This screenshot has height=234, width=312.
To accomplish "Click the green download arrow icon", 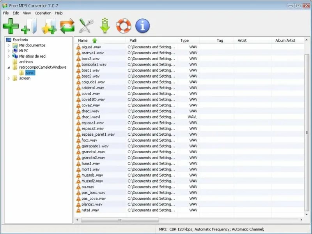I will (x=105, y=26).
